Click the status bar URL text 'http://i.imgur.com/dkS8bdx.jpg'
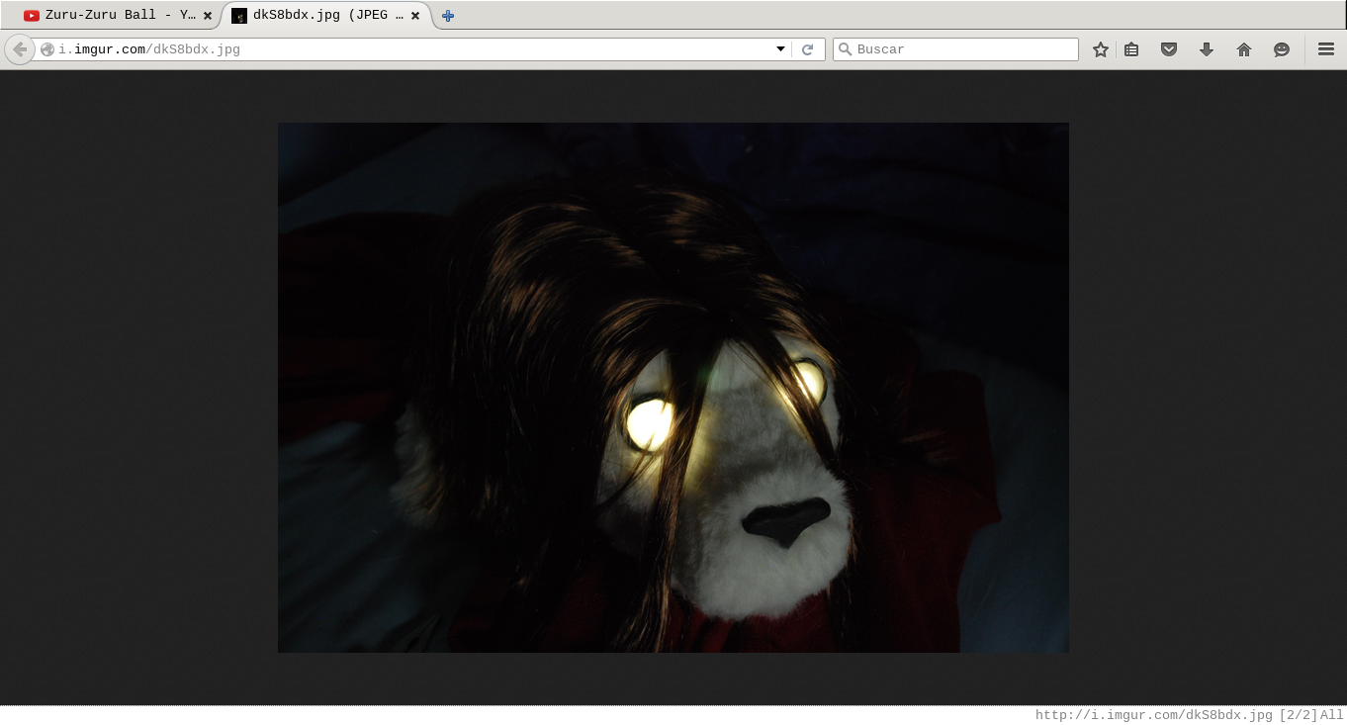Screen dimensions: 1347x725 [1154, 715]
